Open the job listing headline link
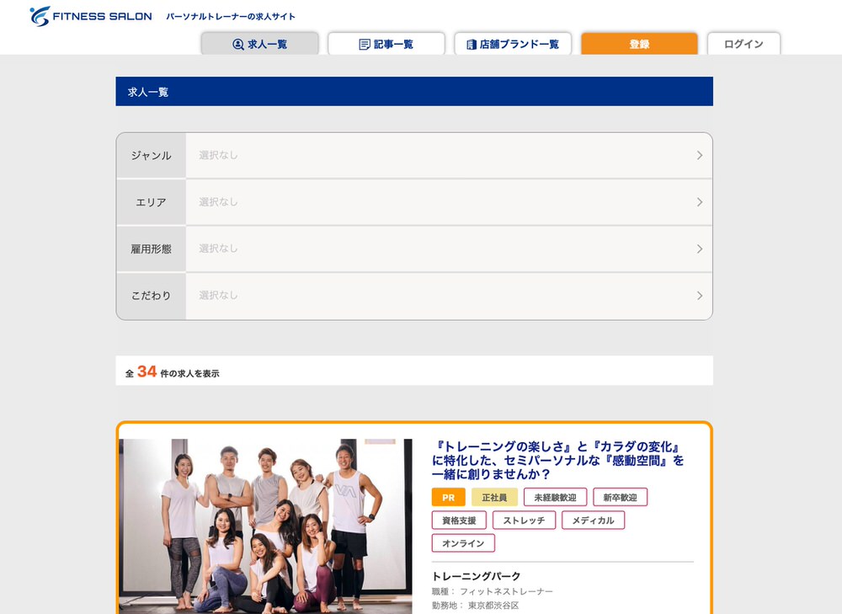842x614 pixels. coord(557,460)
